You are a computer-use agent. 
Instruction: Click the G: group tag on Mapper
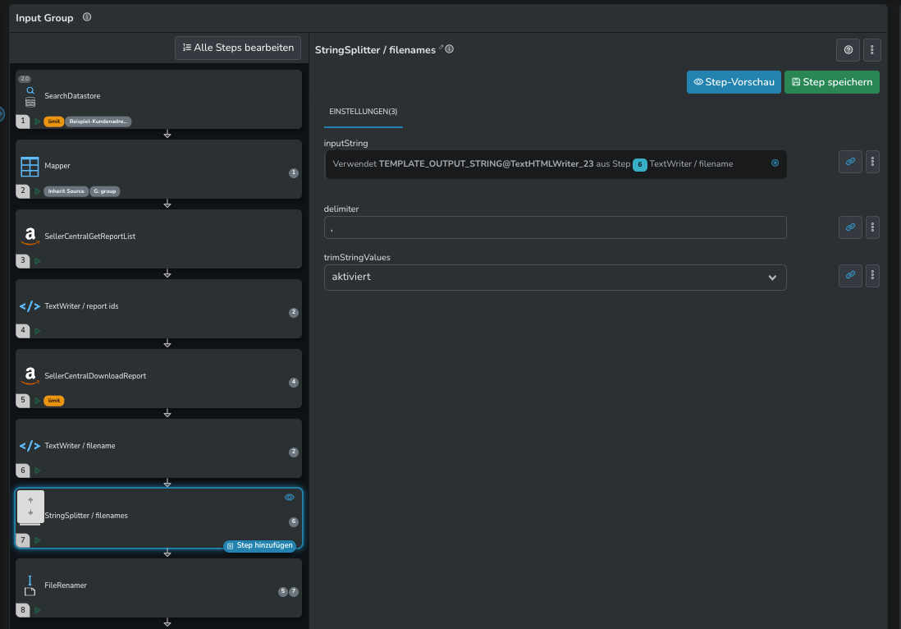pos(104,191)
